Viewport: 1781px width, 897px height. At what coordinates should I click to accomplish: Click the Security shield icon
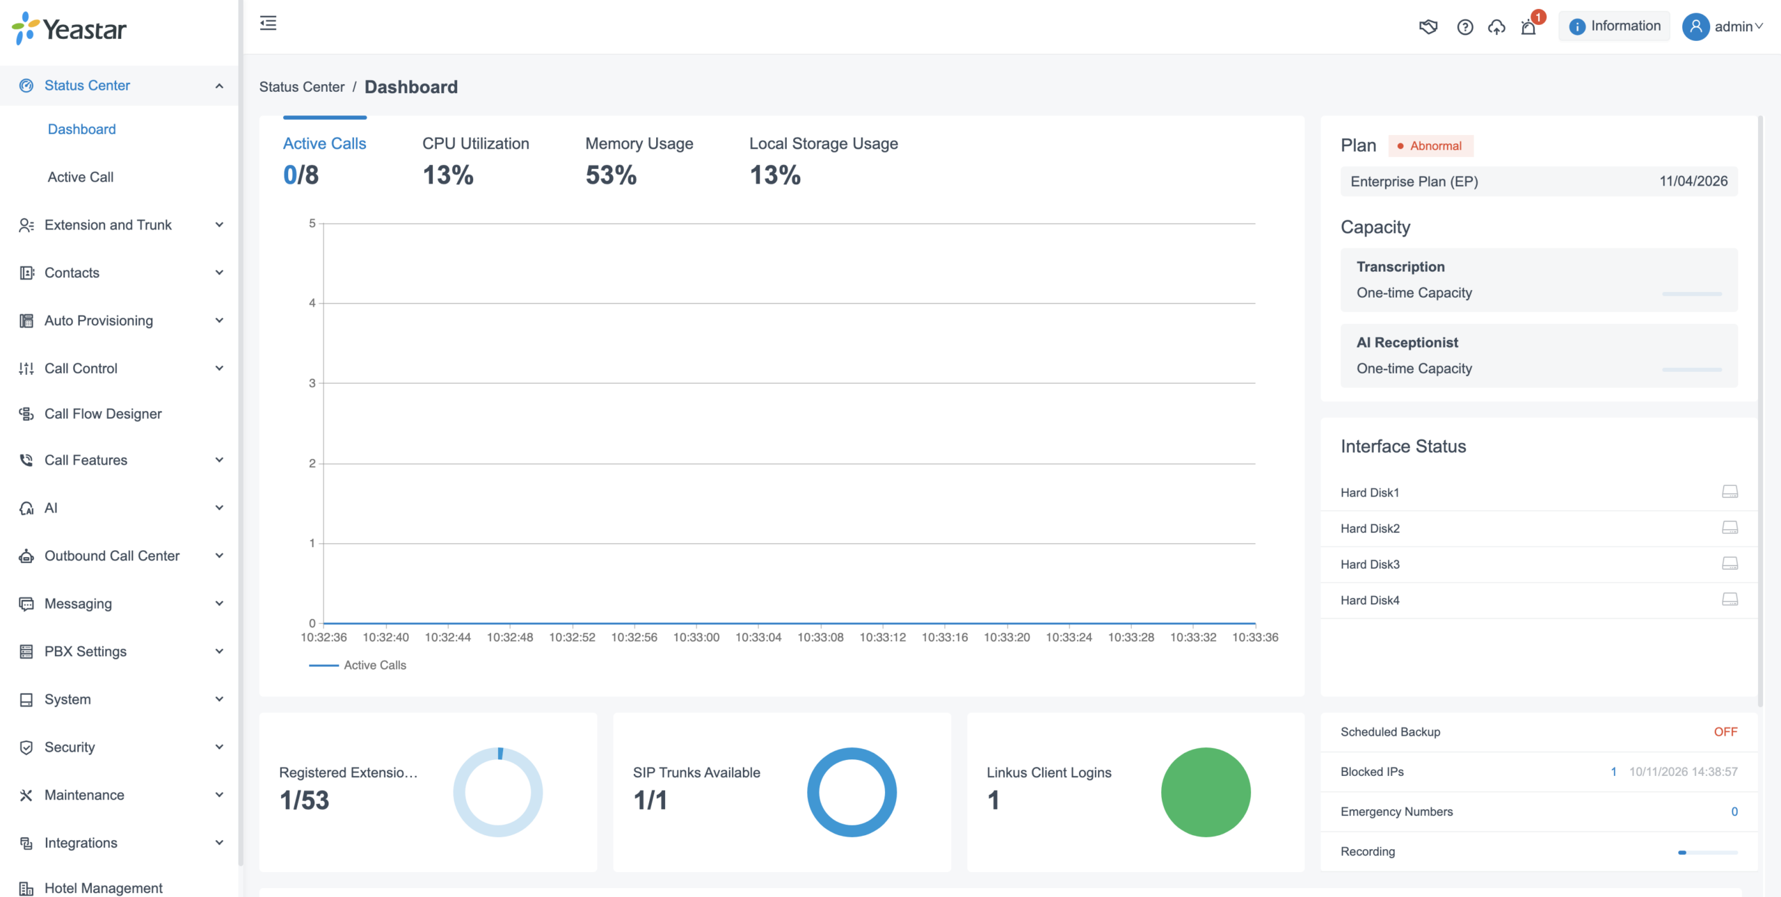26,747
